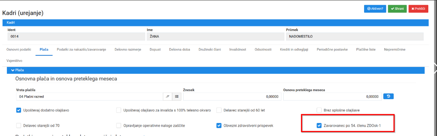
Task: Toggle Zavarovanec po 54. členu ZDOsk-1
Action: [x=319, y=126]
